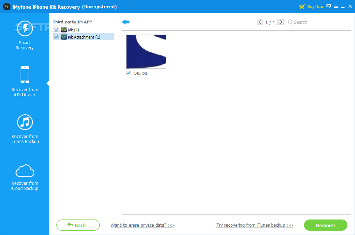Select Recover from iCloud Backup
This screenshot has height=235, width=355.
tap(25, 177)
